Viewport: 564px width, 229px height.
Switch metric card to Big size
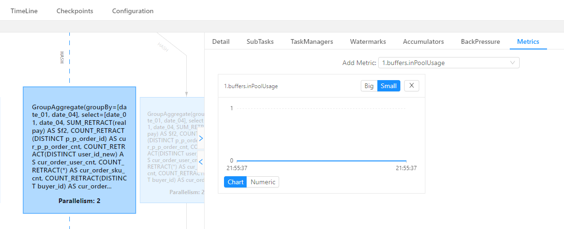click(x=369, y=86)
